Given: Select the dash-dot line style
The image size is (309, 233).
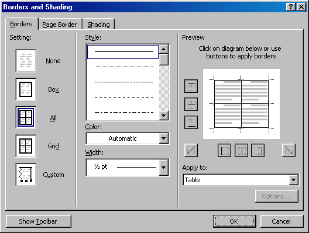Looking at the screenshot, I should pyautogui.click(x=123, y=112).
